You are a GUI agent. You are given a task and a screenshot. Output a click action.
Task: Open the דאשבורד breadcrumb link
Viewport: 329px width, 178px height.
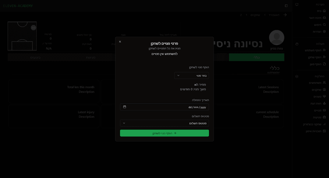coord(274,15)
